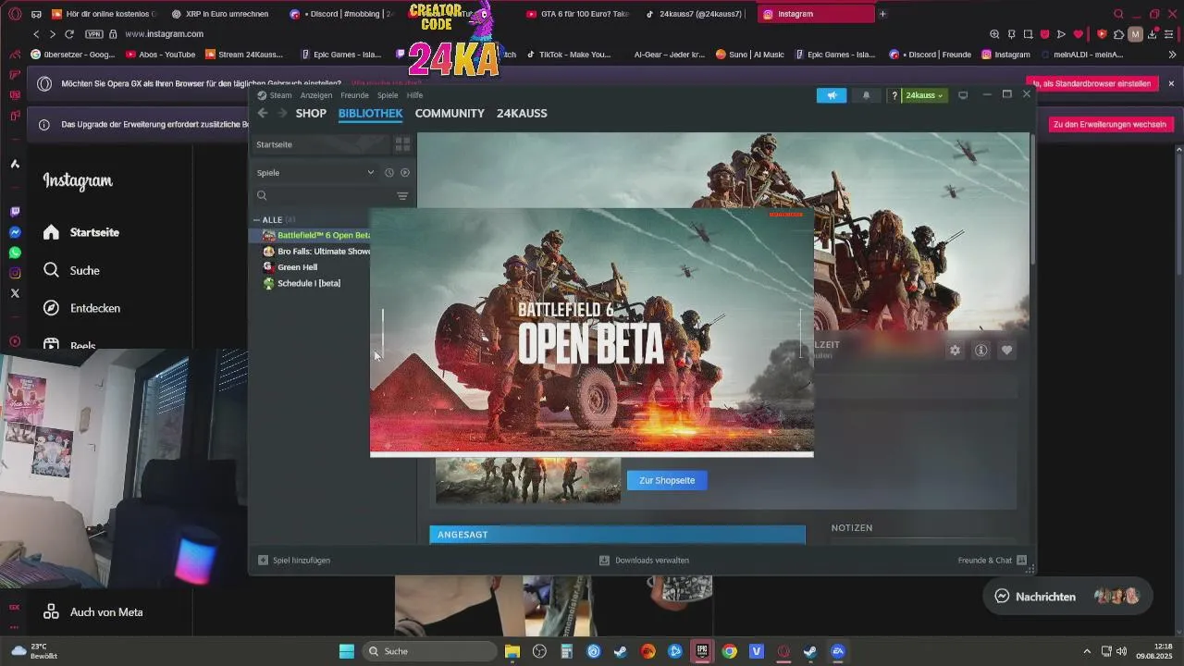Go back in Steam navigation
The image size is (1184, 666).
tap(263, 113)
